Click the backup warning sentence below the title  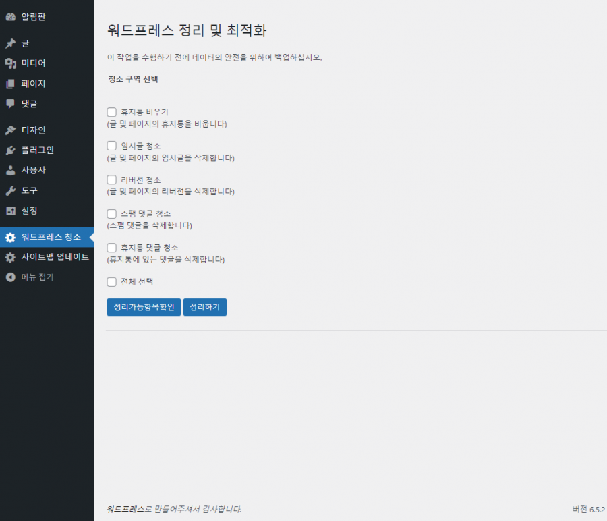(214, 57)
